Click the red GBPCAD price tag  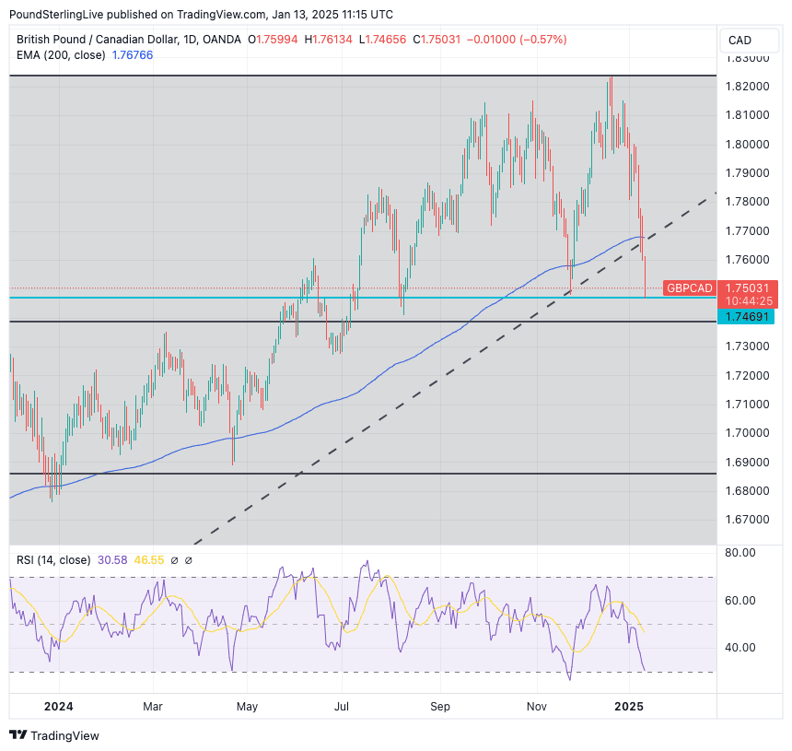click(688, 288)
